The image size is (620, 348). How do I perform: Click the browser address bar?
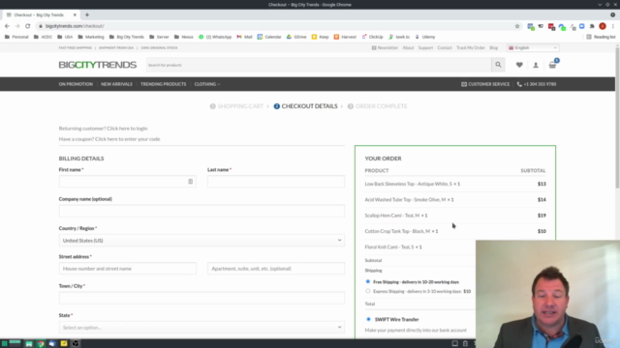[x=277, y=26]
